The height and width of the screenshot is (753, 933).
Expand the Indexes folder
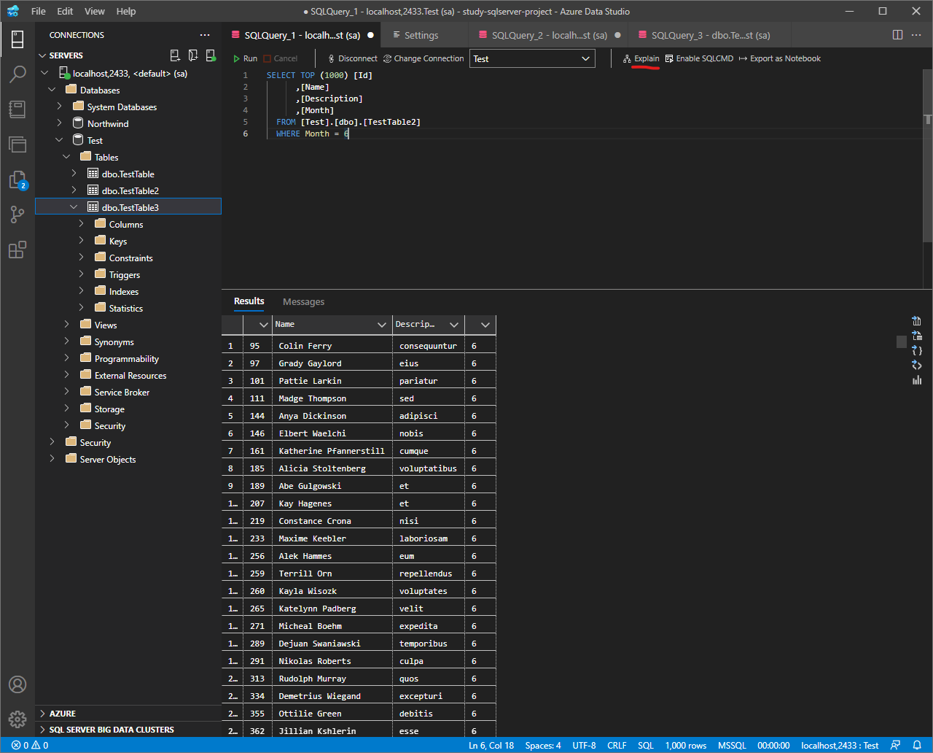tap(82, 291)
